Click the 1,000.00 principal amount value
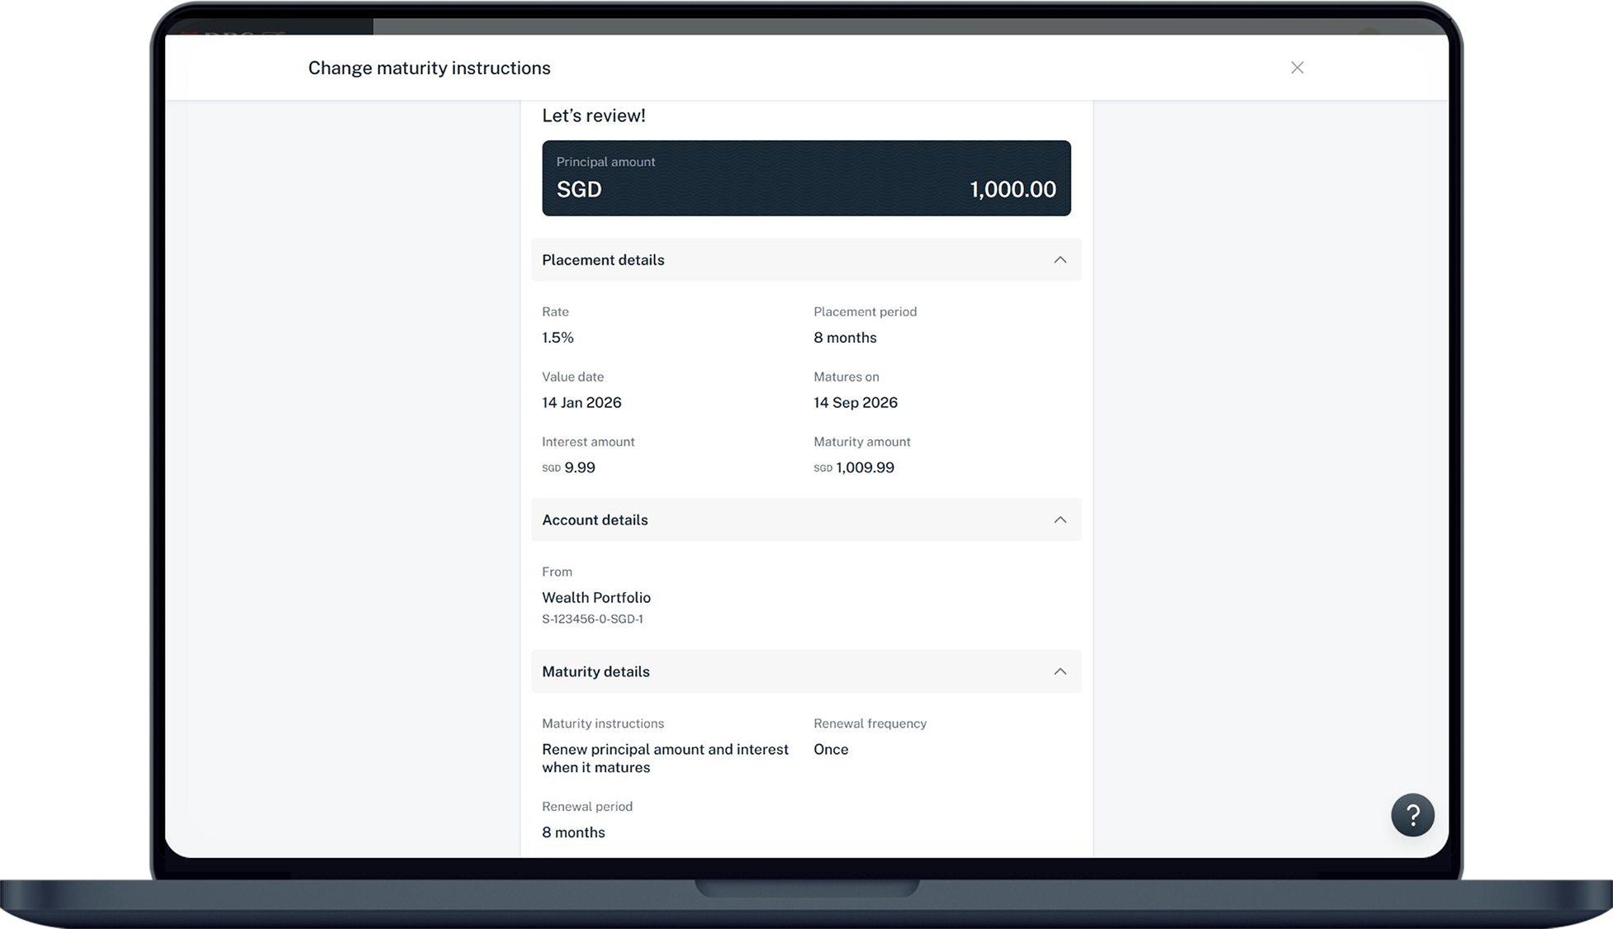Viewport: 1613px width, 929px height. 1013,190
